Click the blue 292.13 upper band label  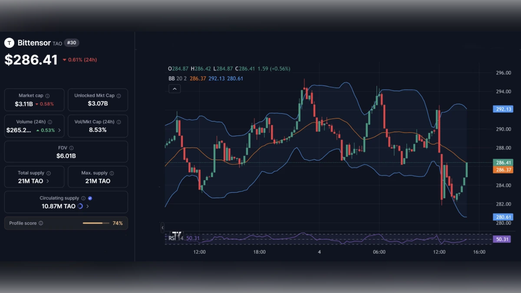[x=503, y=109]
